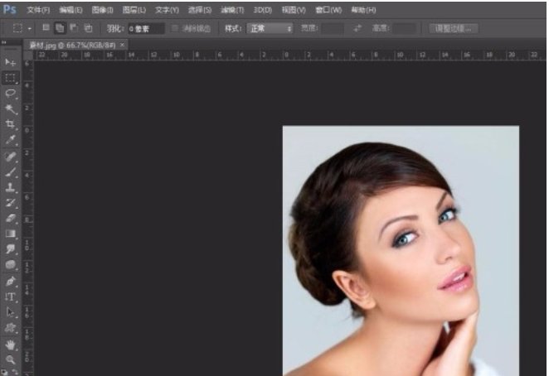Screen dimensions: 549x376
Task: Click the woman's portrait on the canvas
Action: pos(401,251)
